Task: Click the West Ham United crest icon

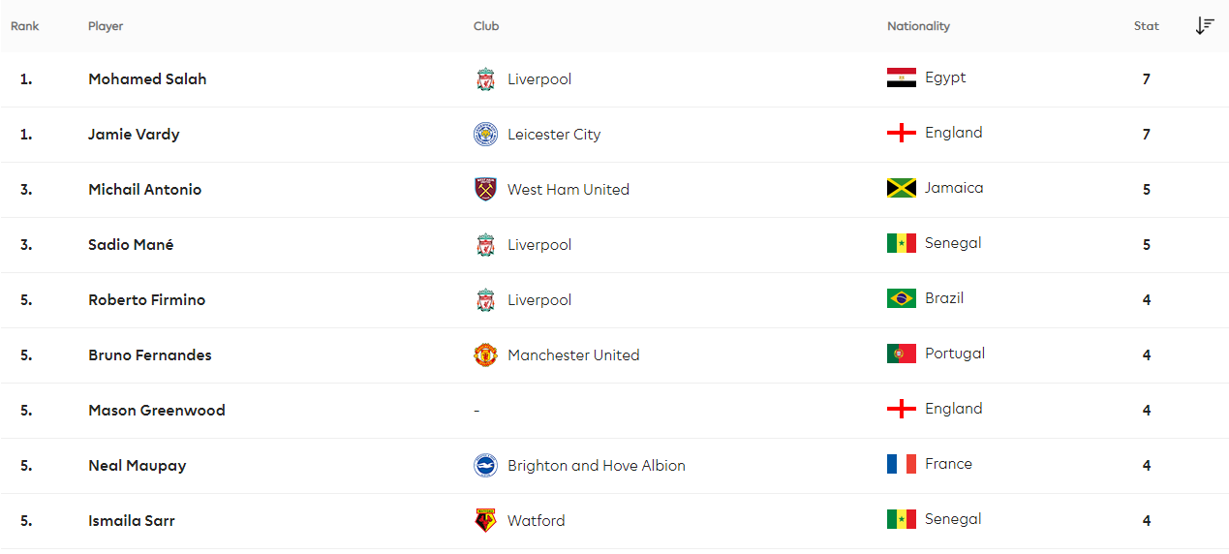Action: [485, 190]
